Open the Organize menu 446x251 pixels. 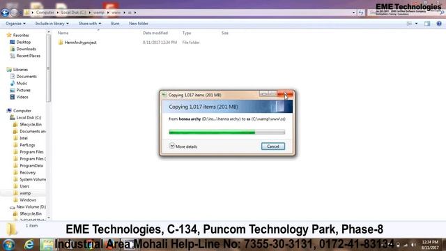point(15,23)
